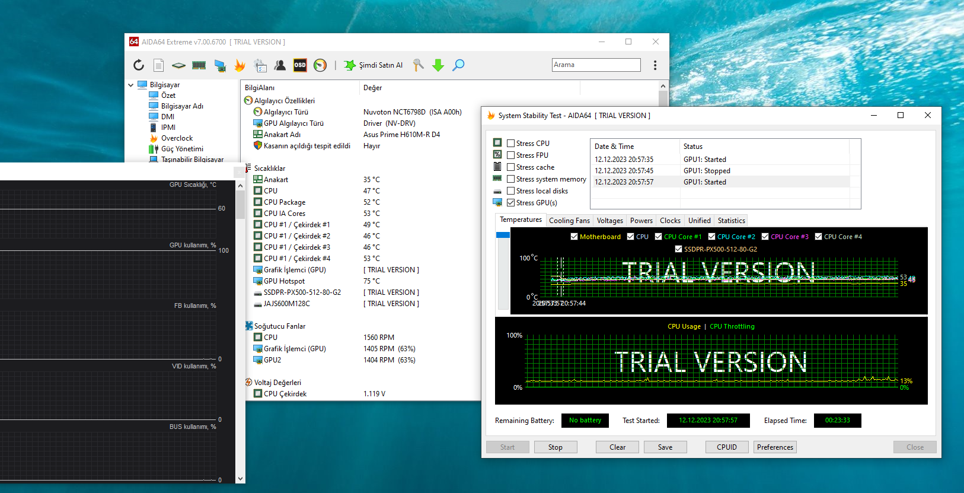964x493 pixels.
Task: Open the three-dot menu beside search box
Action: pyautogui.click(x=655, y=65)
